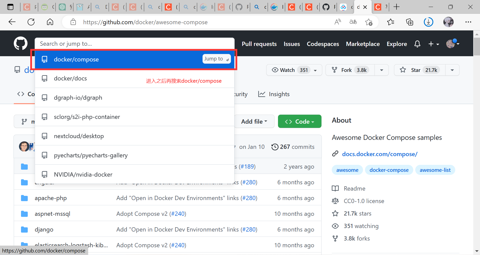This screenshot has height=255, width=480.
Task: Open the apache-php folder
Action: pos(50,198)
